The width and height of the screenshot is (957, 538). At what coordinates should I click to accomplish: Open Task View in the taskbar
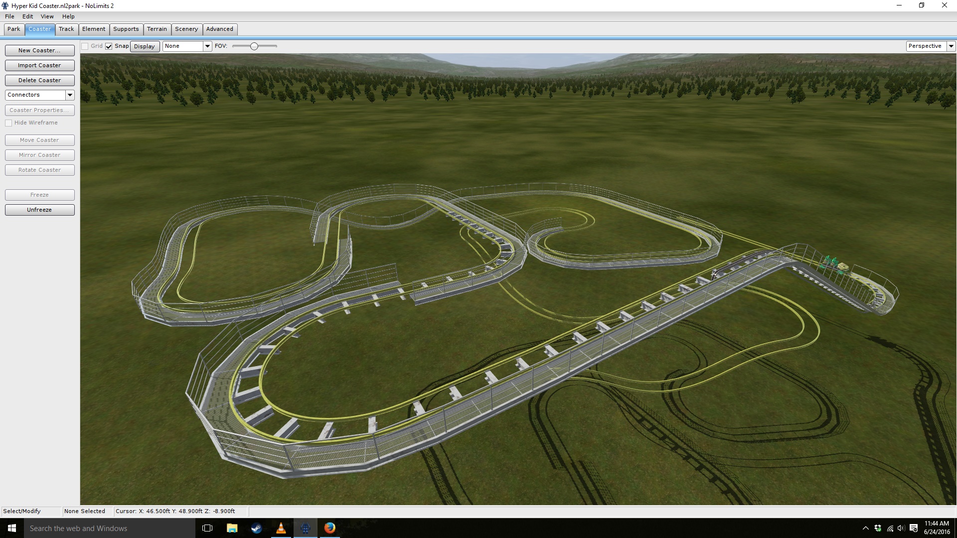pos(207,528)
